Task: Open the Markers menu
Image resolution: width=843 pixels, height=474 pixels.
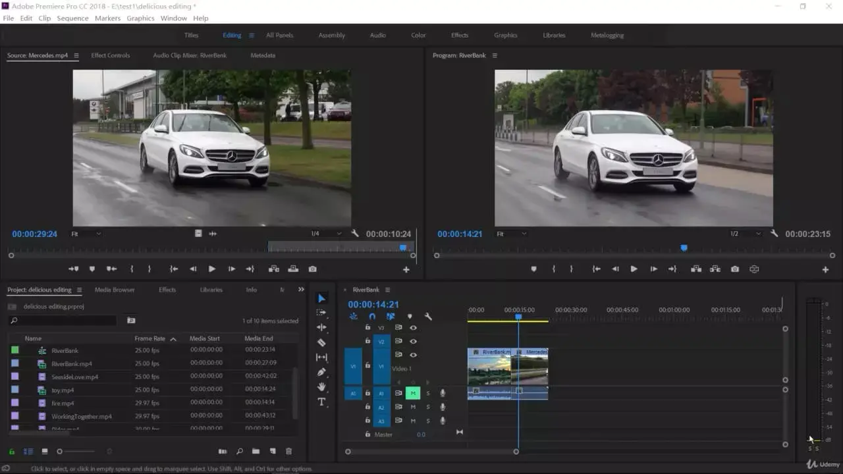Action: (107, 18)
